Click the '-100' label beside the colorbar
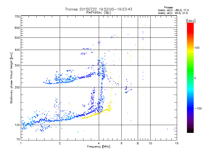This screenshot has width=208, height=156. 198,108
